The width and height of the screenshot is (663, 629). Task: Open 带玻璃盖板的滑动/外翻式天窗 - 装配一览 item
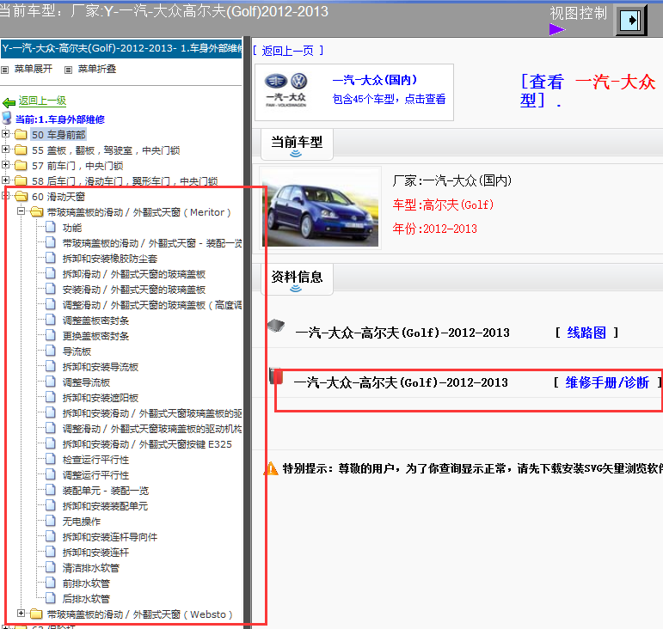(x=152, y=243)
